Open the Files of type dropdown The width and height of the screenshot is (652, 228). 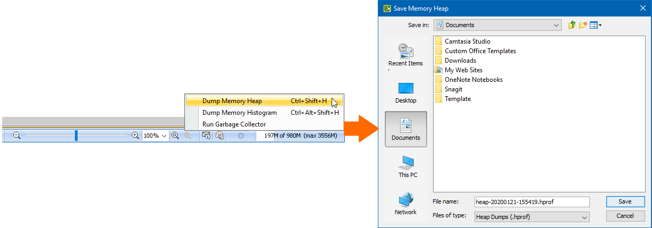coord(585,217)
